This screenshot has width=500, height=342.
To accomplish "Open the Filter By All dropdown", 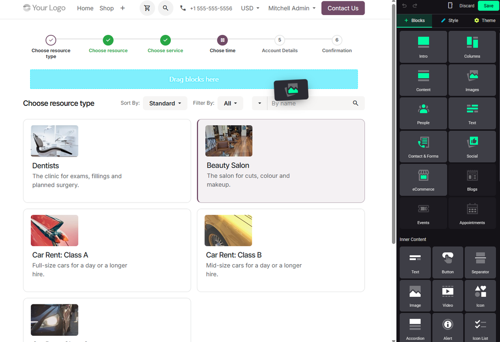I will pos(230,103).
